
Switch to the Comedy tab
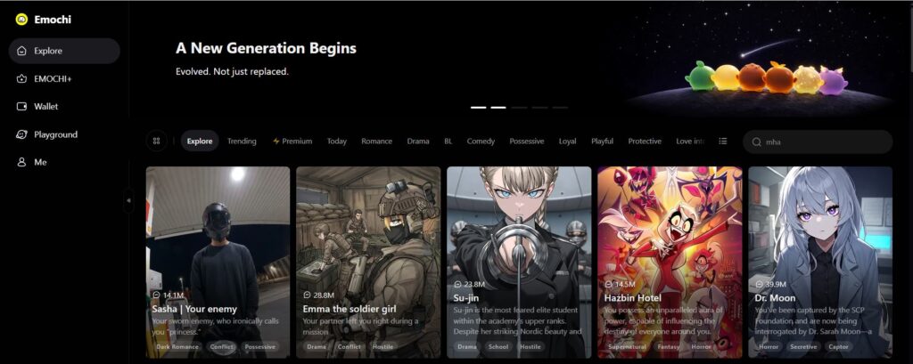tap(481, 141)
